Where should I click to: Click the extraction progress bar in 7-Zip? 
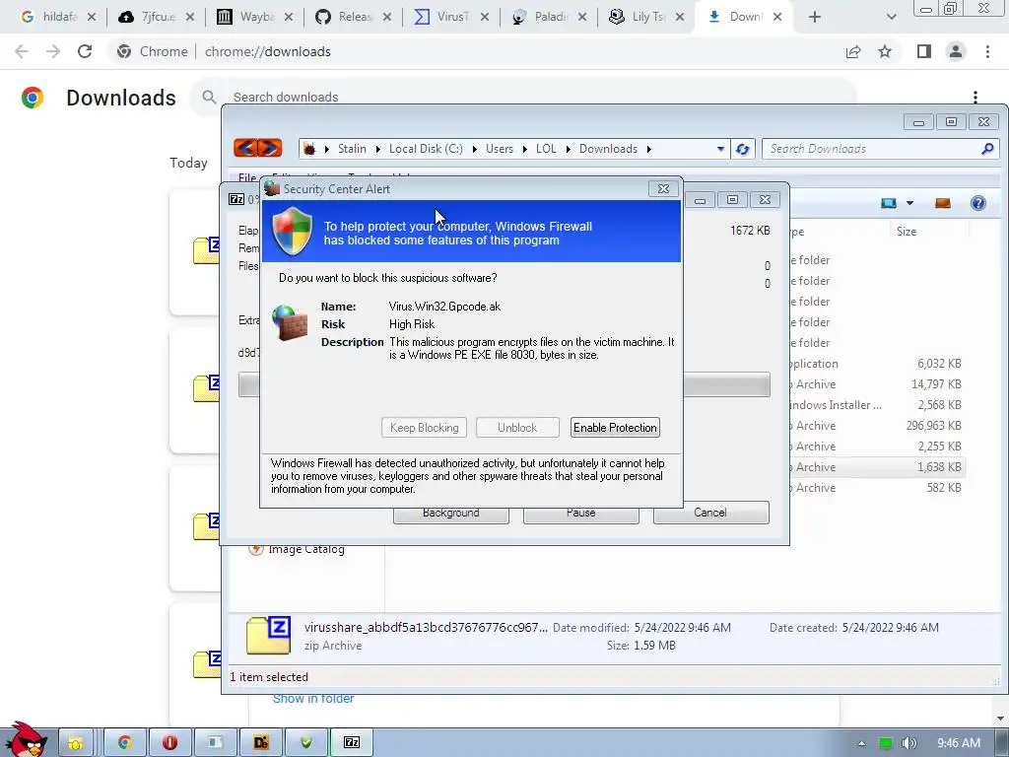[726, 384]
